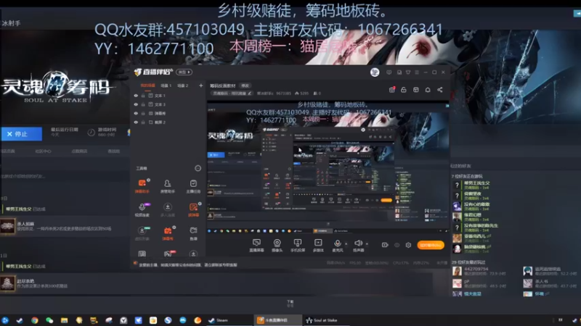This screenshot has height=326, width=581.
Task: Open the 点数商店 tab in Steam
Action: [79, 151]
